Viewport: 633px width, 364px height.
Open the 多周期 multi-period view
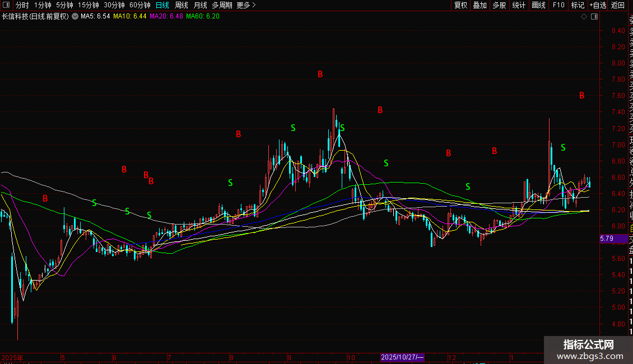pos(222,5)
